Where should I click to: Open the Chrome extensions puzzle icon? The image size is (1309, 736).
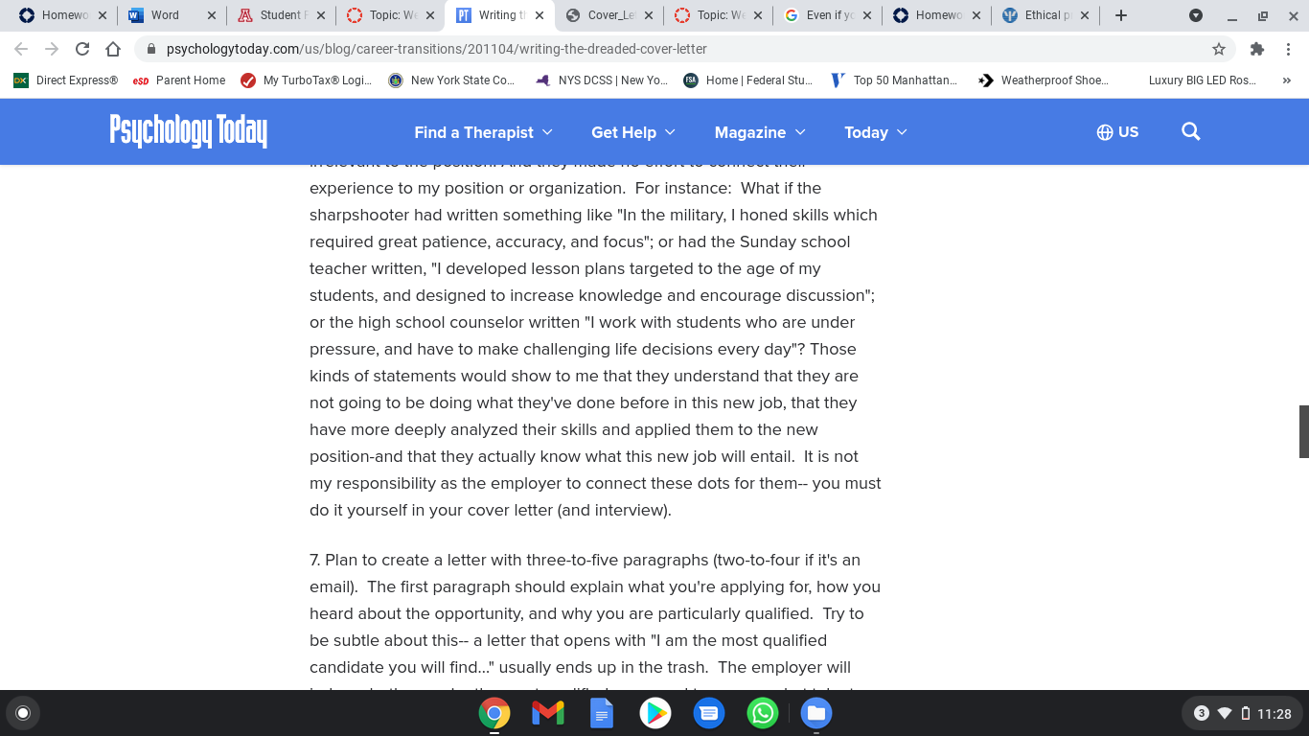[x=1257, y=49]
